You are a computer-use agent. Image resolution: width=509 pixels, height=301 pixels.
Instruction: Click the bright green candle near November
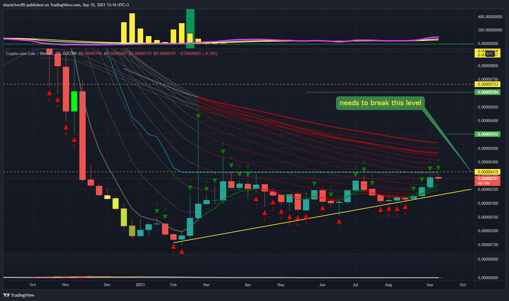74,101
